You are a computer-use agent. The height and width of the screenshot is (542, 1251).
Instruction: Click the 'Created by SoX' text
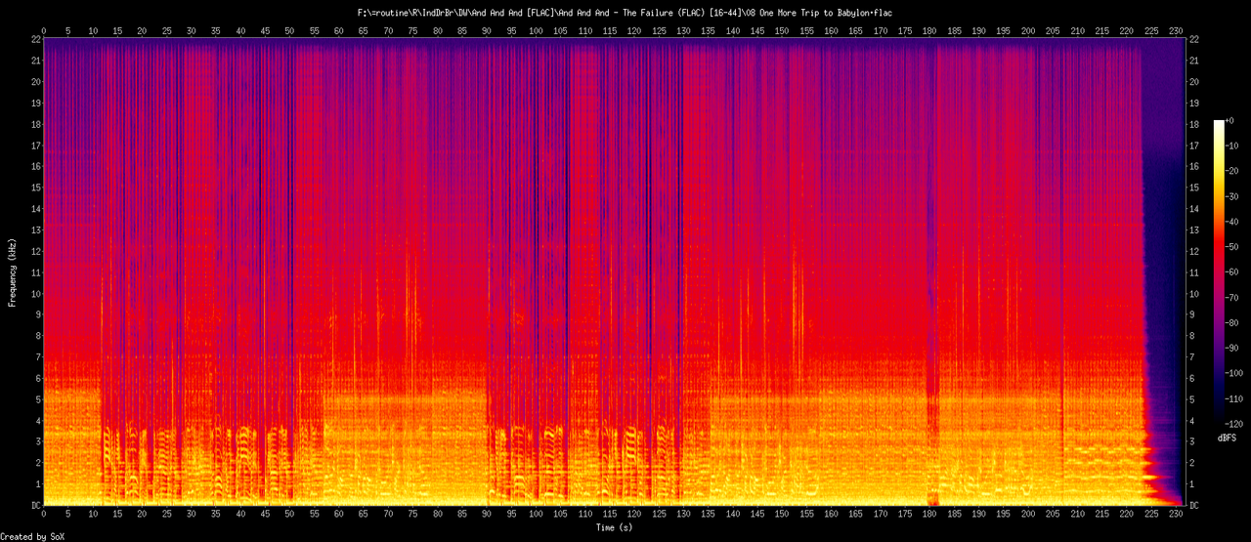pos(32,536)
